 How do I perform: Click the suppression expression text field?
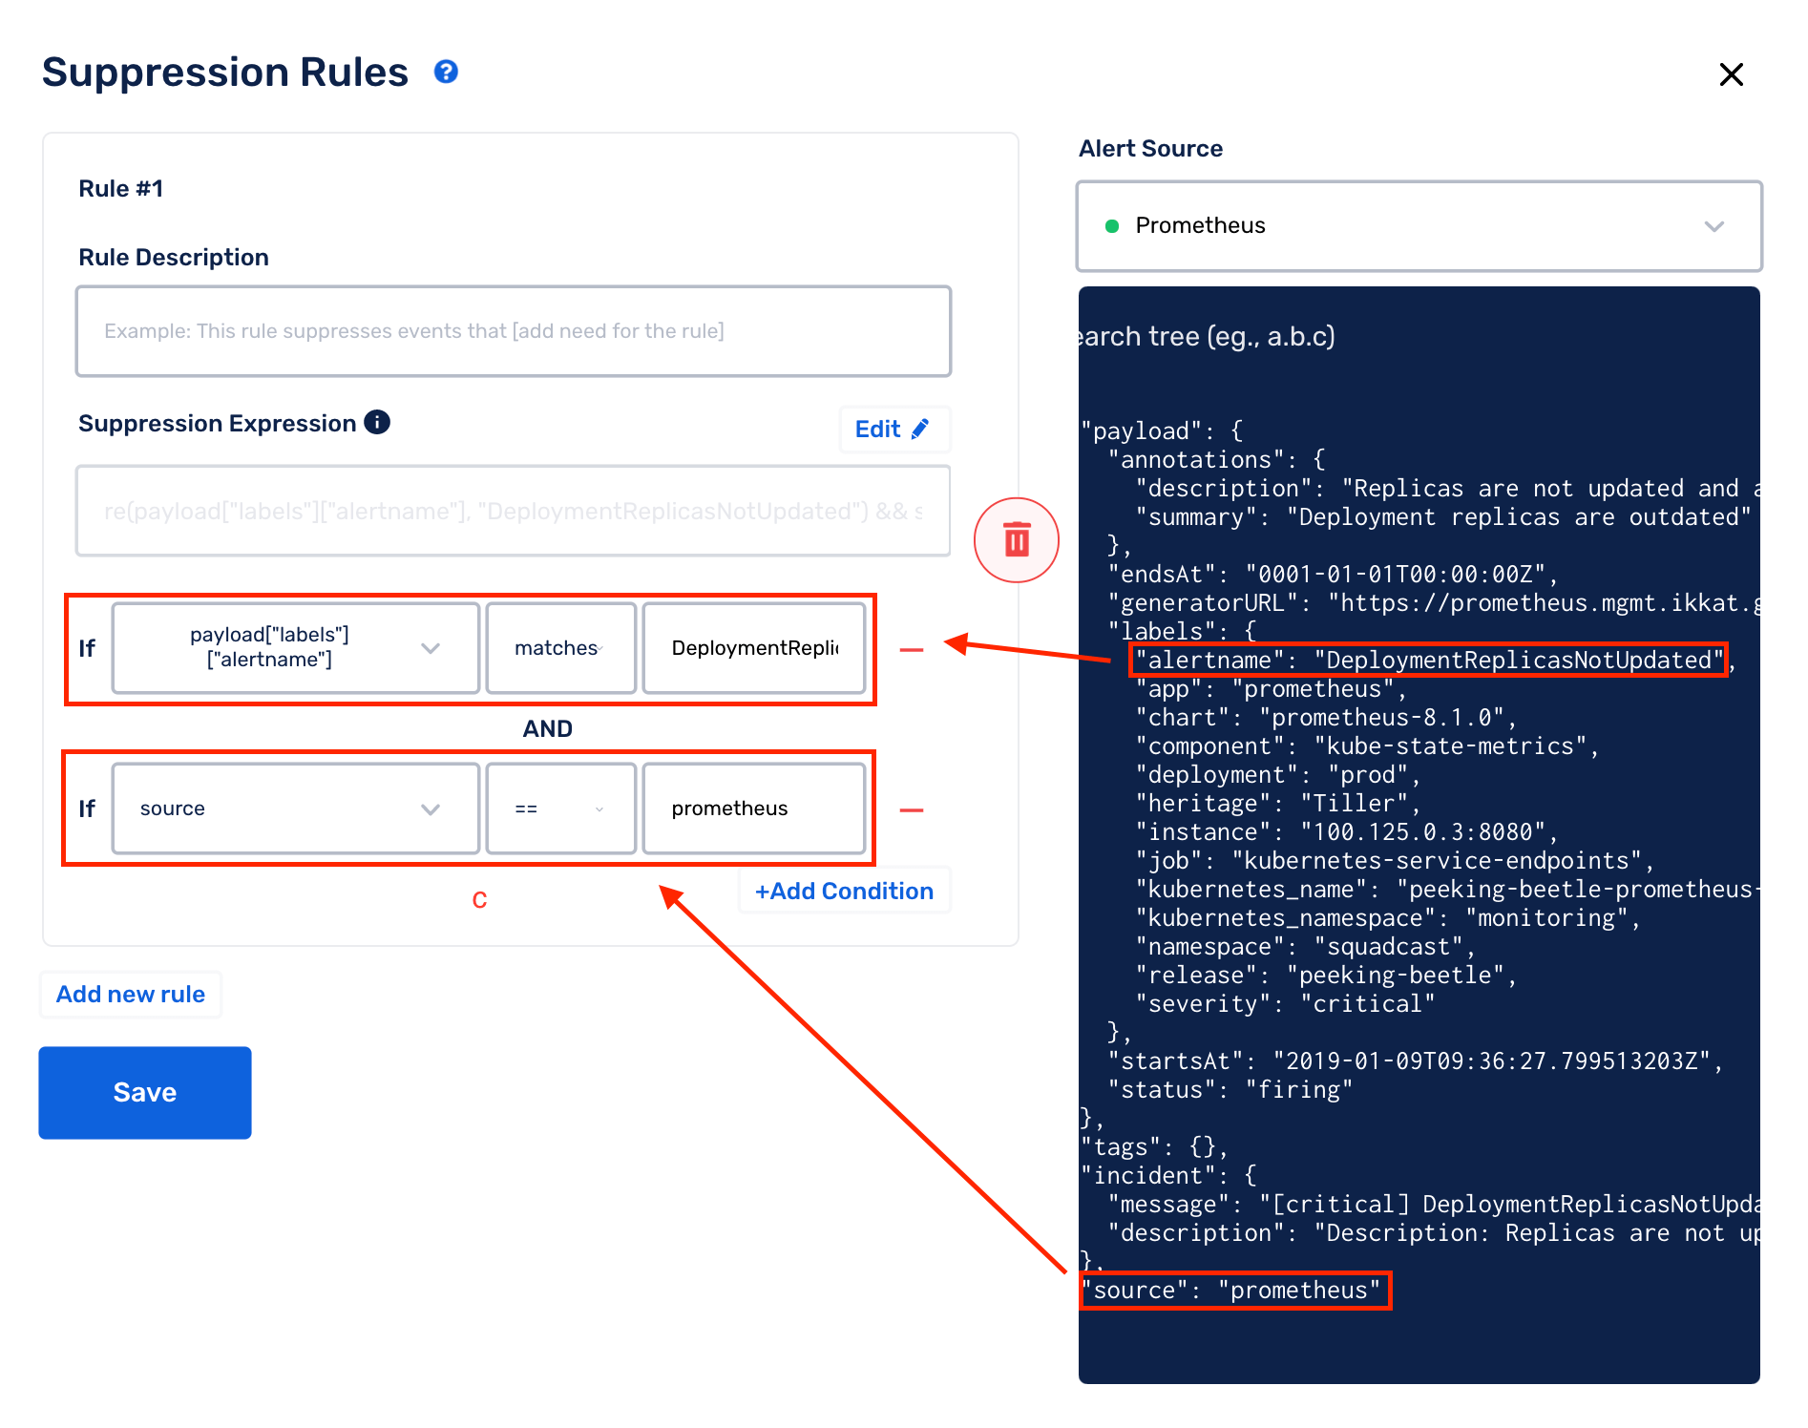click(x=514, y=511)
